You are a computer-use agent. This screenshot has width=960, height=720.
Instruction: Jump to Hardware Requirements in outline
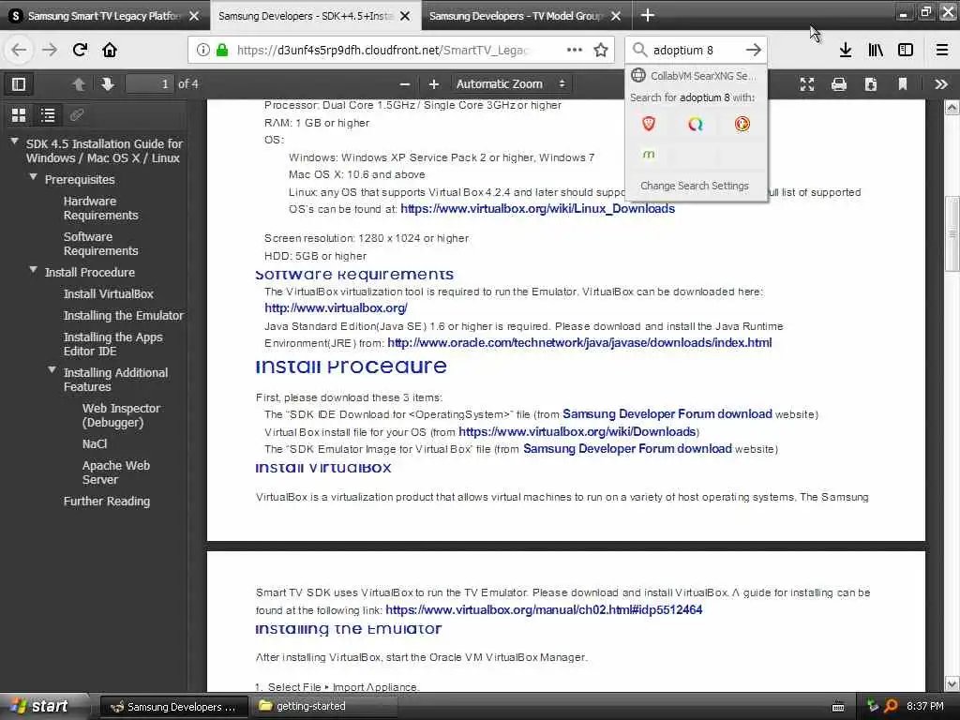100,208
